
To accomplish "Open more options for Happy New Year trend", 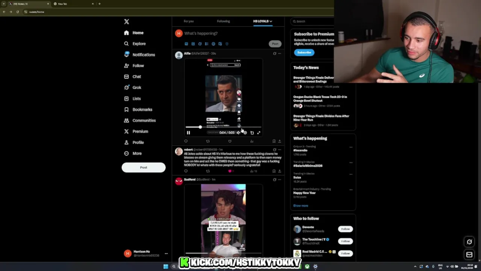I will click(x=351, y=190).
